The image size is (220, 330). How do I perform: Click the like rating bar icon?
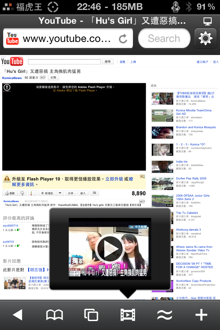pos(32,193)
